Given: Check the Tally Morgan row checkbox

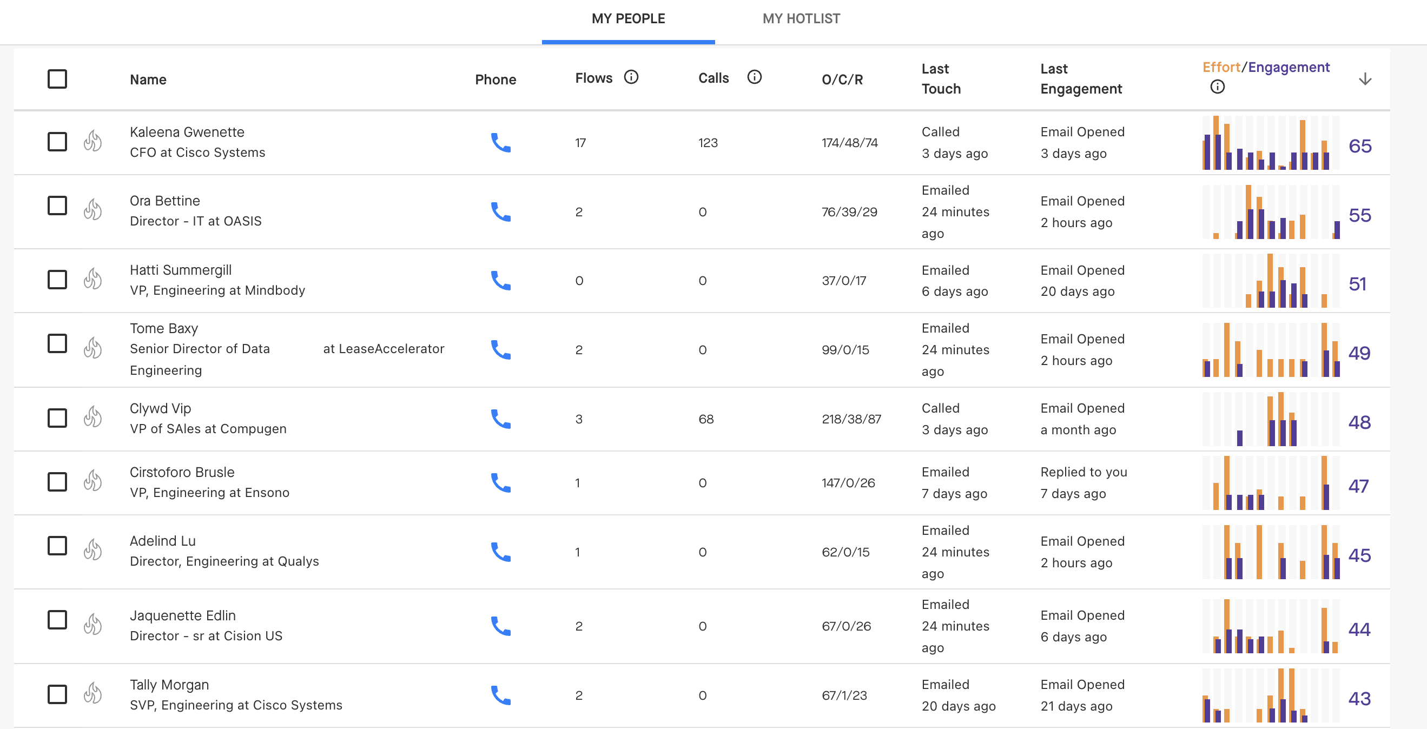Looking at the screenshot, I should click(x=57, y=694).
